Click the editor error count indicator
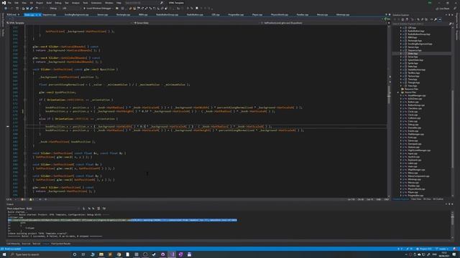 tap(23, 199)
